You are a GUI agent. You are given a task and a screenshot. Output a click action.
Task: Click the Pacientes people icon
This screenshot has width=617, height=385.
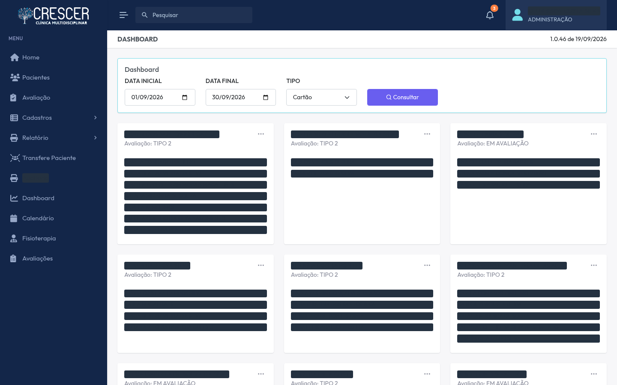(x=15, y=77)
